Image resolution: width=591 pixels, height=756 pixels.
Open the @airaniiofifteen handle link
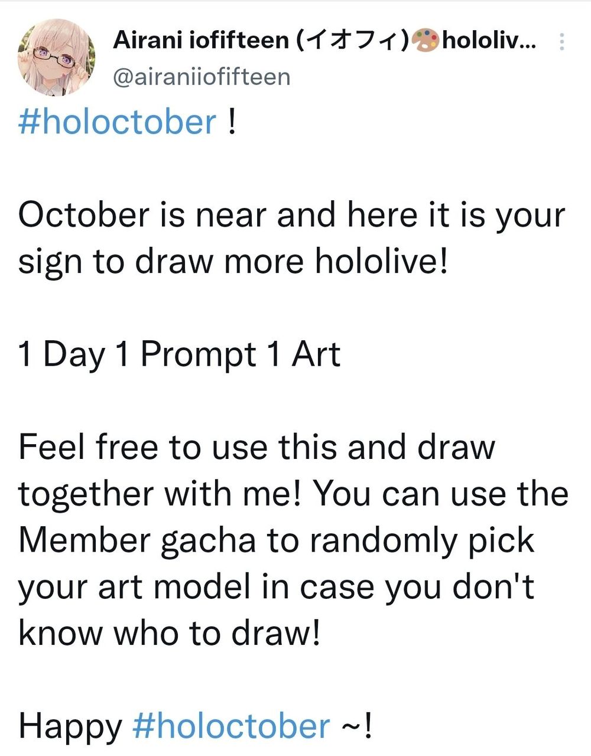click(201, 77)
